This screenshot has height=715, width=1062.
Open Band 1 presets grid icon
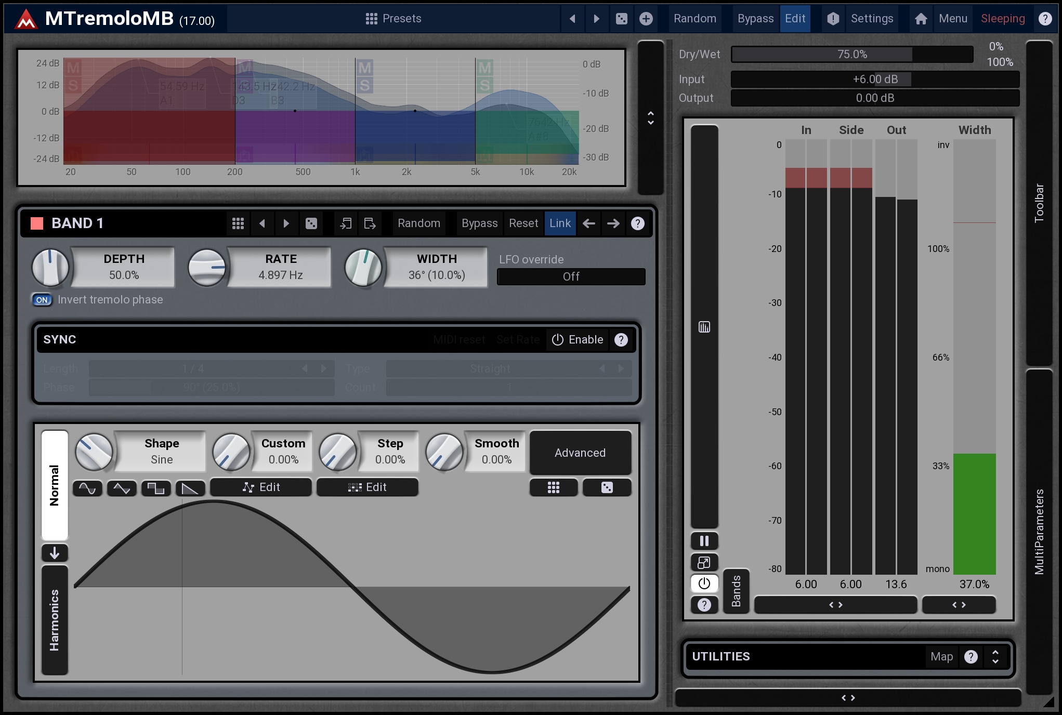coord(238,223)
